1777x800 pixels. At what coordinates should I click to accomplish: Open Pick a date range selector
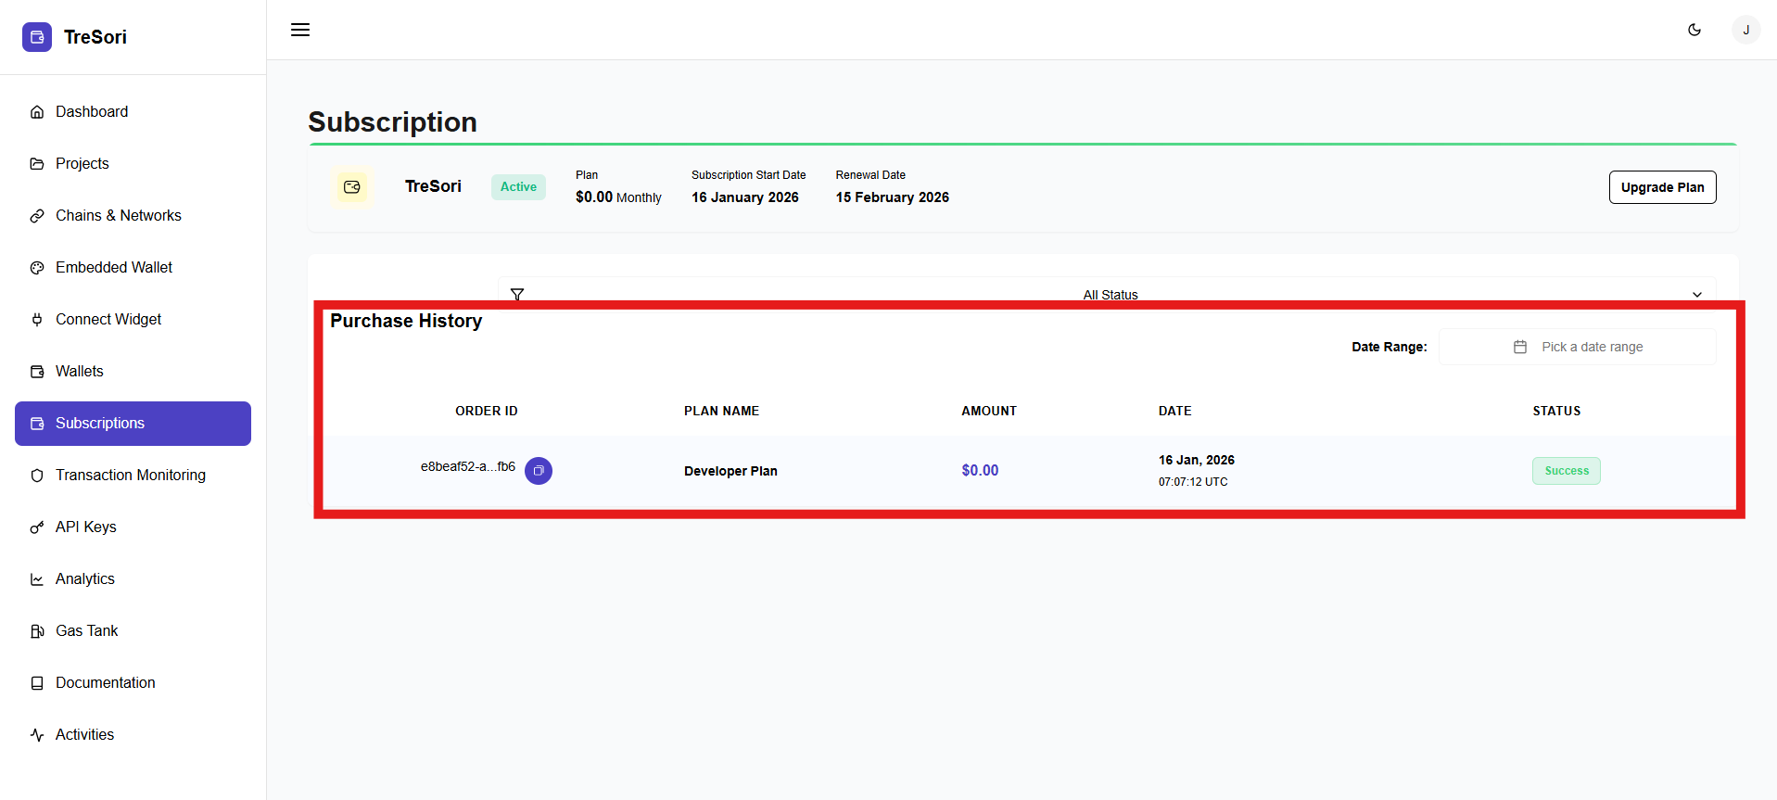[1591, 347]
